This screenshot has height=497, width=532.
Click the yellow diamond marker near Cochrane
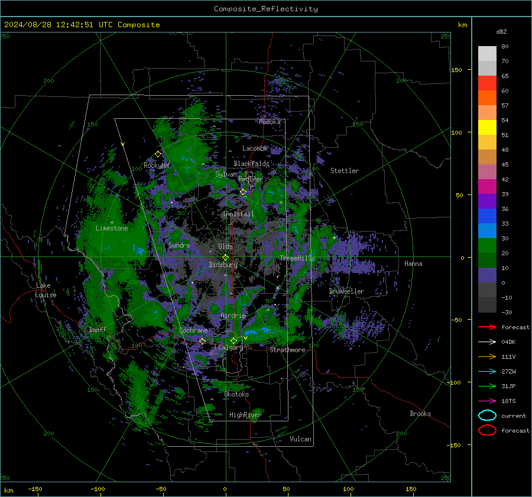(x=202, y=341)
